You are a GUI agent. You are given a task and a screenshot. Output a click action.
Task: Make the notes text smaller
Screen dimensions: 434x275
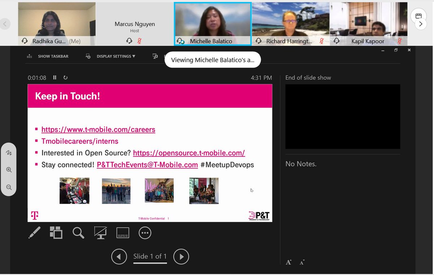tap(302, 262)
